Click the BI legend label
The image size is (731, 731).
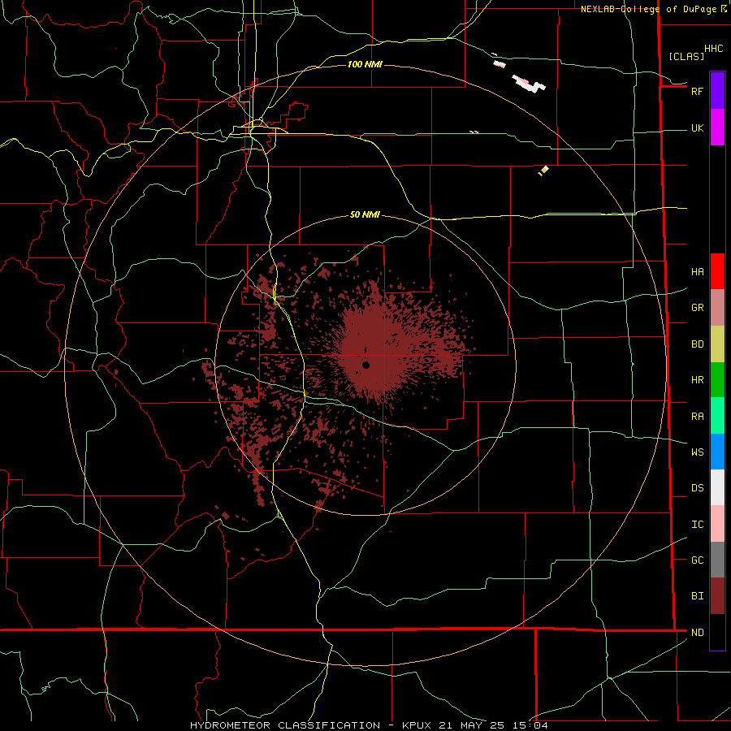tap(697, 596)
